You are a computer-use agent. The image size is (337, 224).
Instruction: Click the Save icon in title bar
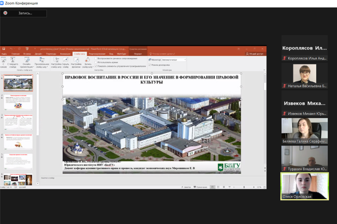click(4, 49)
